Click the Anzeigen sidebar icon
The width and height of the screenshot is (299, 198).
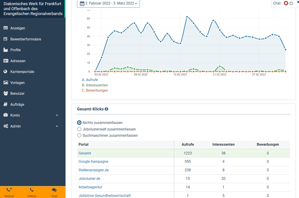pos(6,28)
